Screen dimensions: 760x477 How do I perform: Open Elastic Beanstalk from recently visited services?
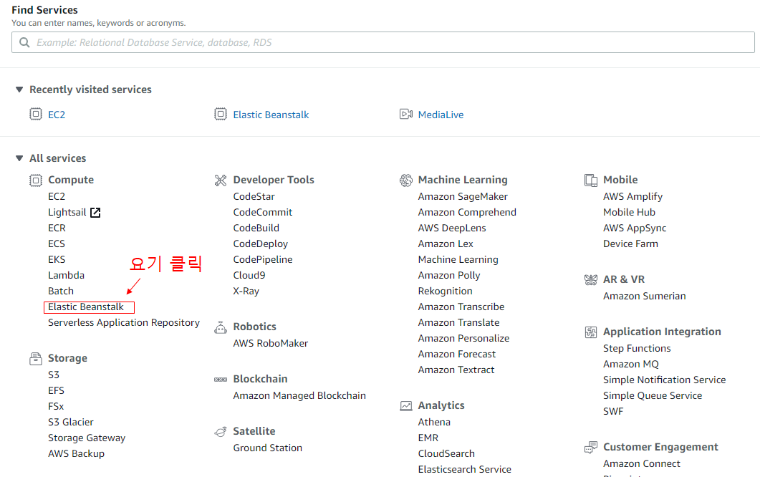(271, 115)
